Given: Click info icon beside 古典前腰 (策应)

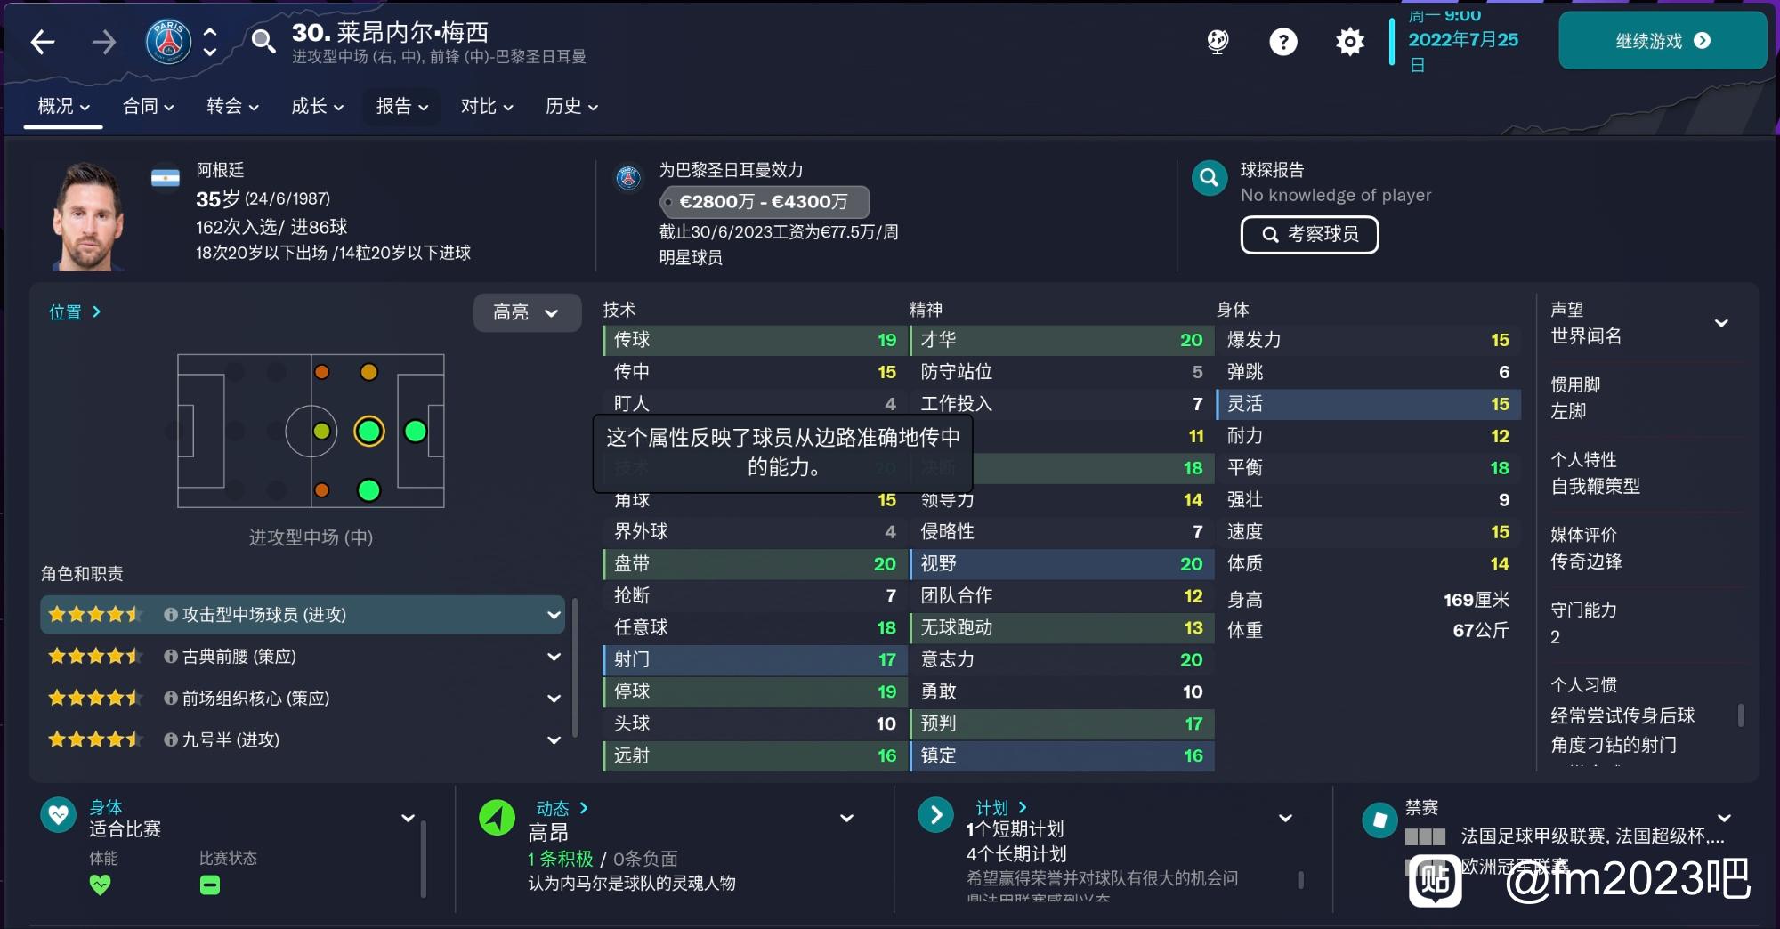Looking at the screenshot, I should (x=171, y=657).
